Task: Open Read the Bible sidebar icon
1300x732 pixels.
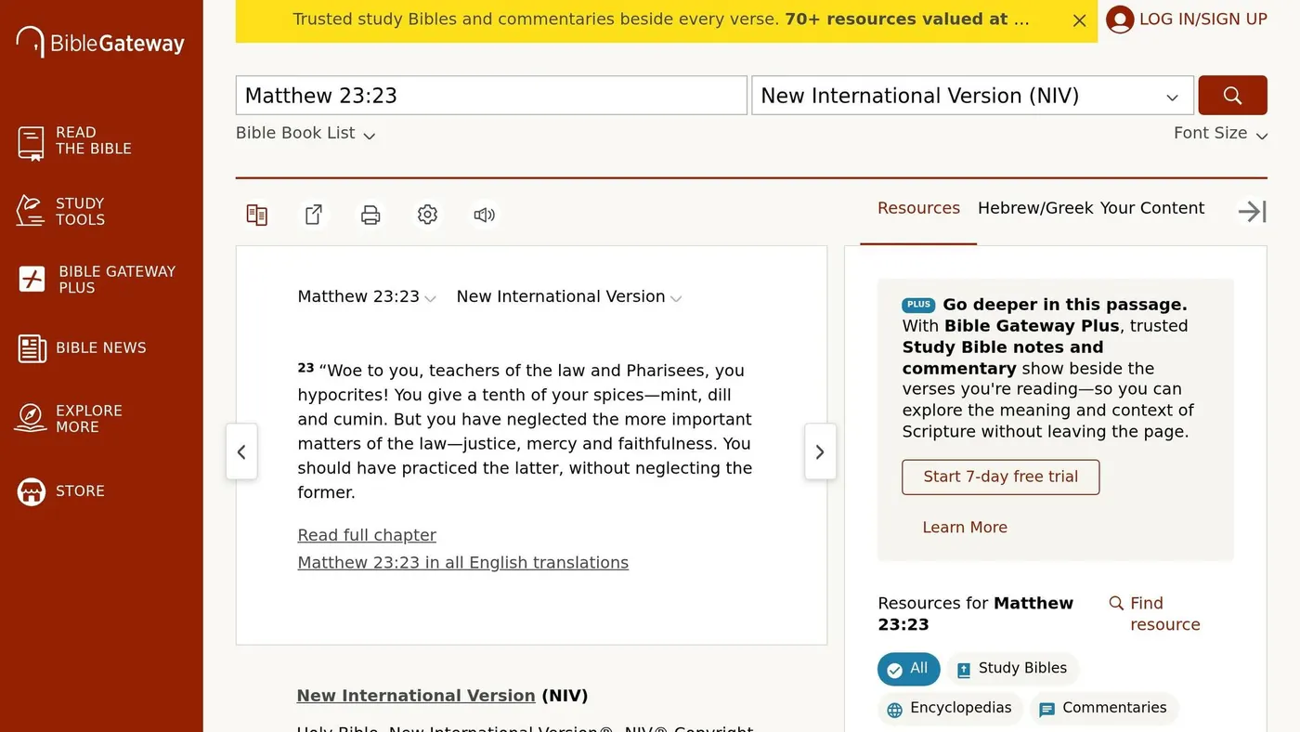Action: pos(31,142)
